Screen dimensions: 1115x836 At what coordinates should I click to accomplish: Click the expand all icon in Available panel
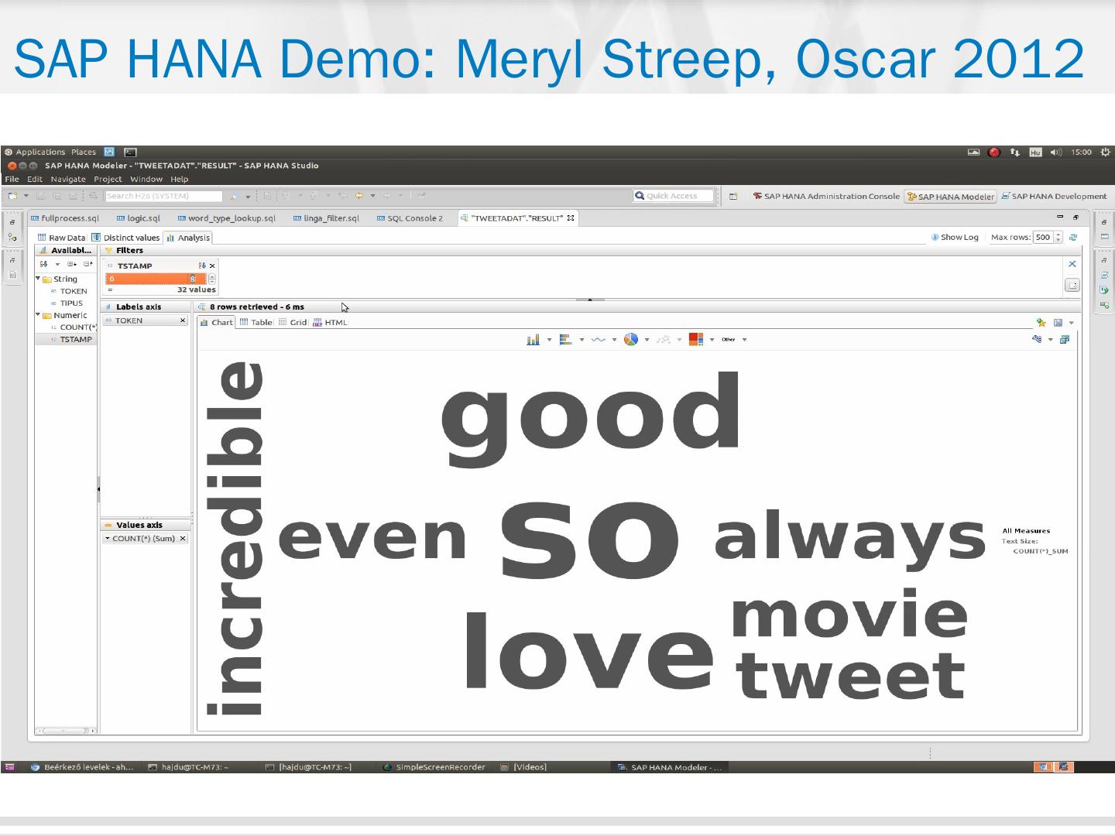71,265
